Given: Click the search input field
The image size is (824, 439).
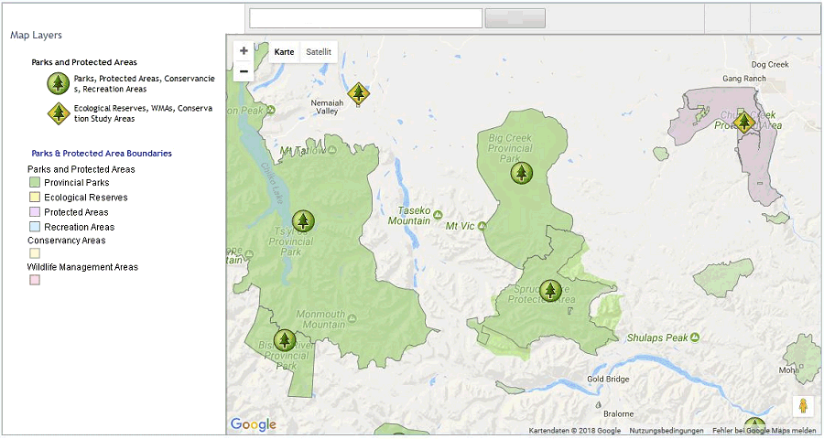Looking at the screenshot, I should click(365, 18).
